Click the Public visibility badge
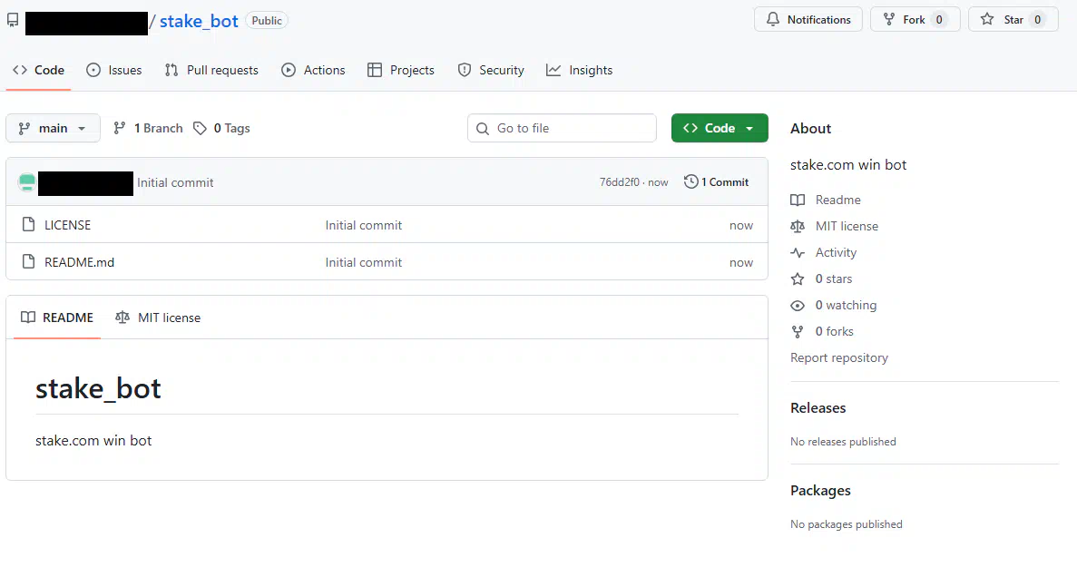The width and height of the screenshot is (1077, 567). [x=267, y=21]
